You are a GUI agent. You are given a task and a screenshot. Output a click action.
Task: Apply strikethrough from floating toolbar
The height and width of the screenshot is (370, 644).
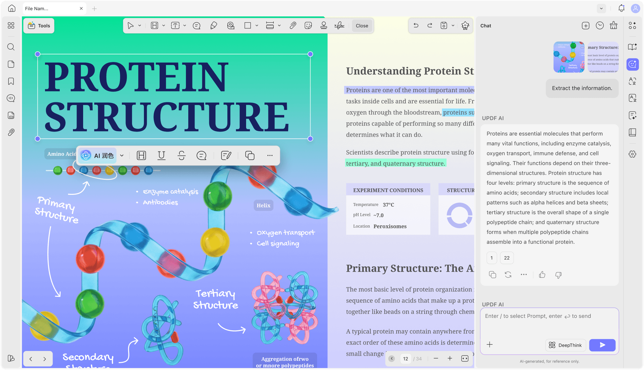click(x=181, y=155)
